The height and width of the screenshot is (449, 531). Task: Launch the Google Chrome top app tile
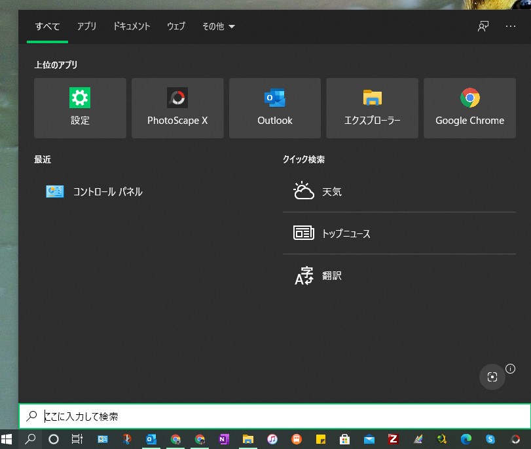[x=469, y=108]
